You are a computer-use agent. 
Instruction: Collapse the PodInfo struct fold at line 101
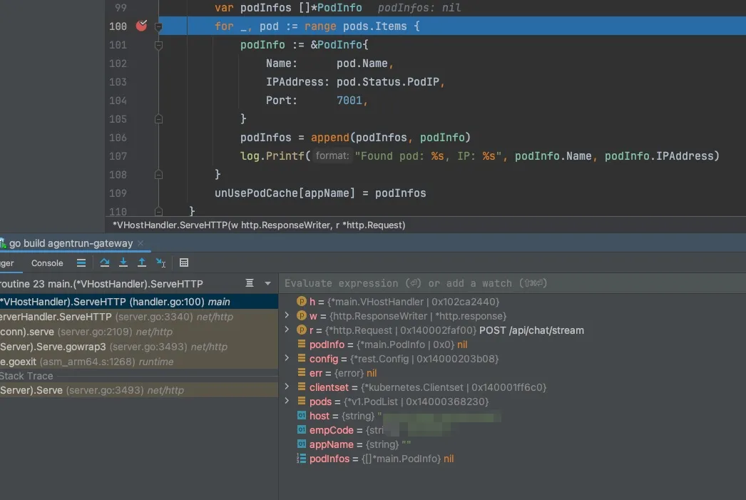point(159,45)
